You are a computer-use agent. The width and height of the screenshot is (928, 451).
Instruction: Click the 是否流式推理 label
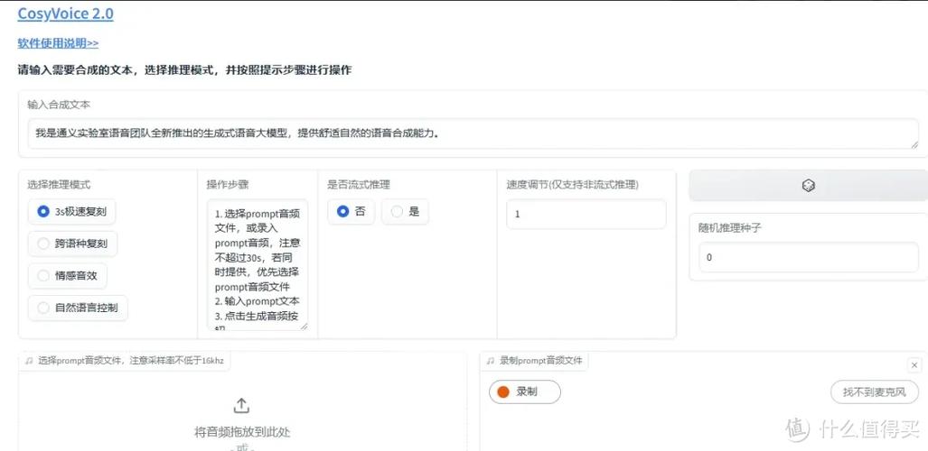point(359,184)
